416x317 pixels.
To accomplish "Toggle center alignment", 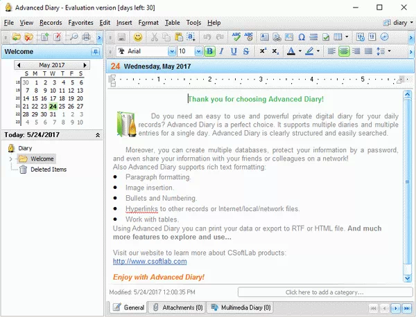I will click(344, 51).
